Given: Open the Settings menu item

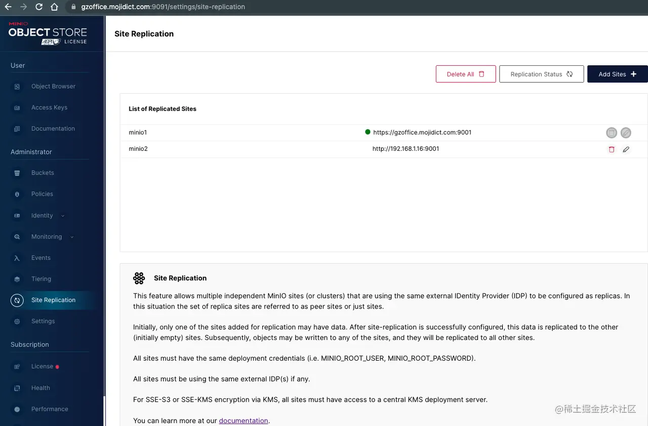Looking at the screenshot, I should coord(43,321).
